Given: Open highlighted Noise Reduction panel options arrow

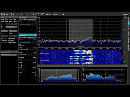Looking at the screenshot, I should 32,35.
